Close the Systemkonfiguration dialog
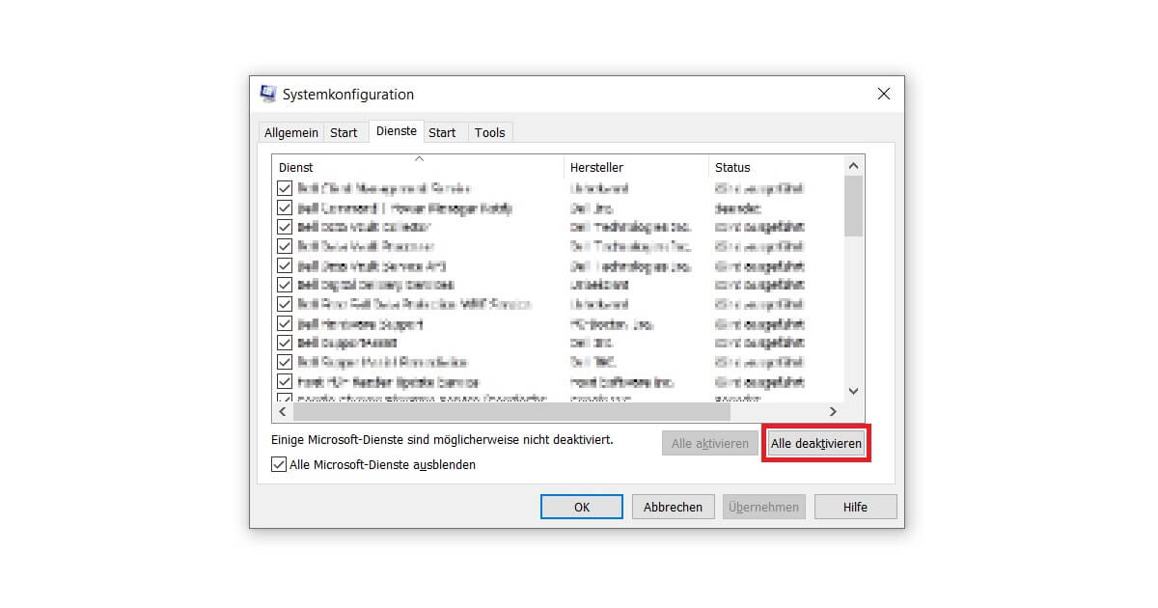 883,94
